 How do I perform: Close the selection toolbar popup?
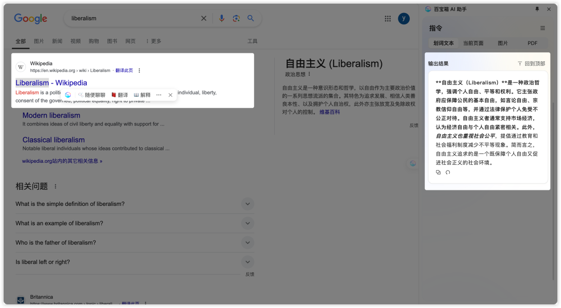[x=170, y=95]
